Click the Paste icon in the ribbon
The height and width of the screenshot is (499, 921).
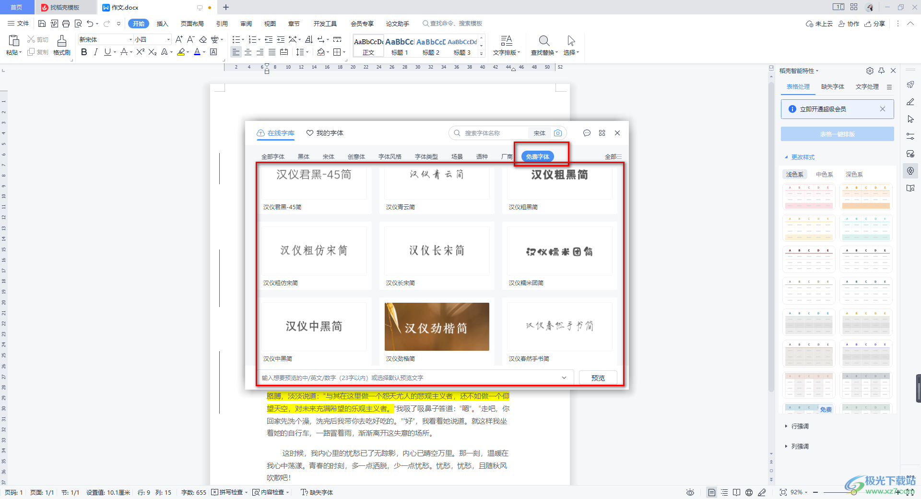point(14,41)
